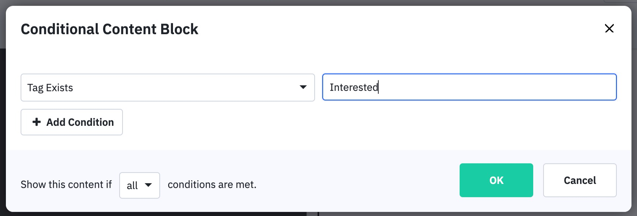637x216 pixels.
Task: Place cursor on the word "Interested"
Action: [x=354, y=87]
